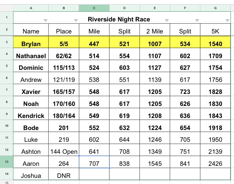
Task: Select Andrew's 1756 5K time
Action: 215,78
